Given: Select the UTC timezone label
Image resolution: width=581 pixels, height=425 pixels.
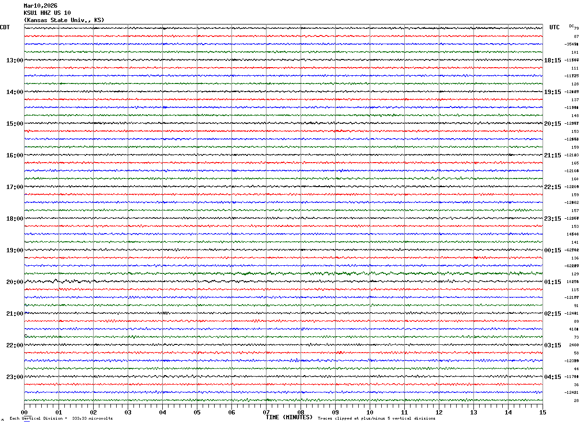Looking at the screenshot, I should coord(555,27).
